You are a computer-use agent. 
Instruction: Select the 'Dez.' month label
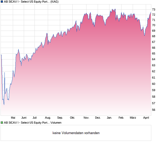tap(98, 118)
